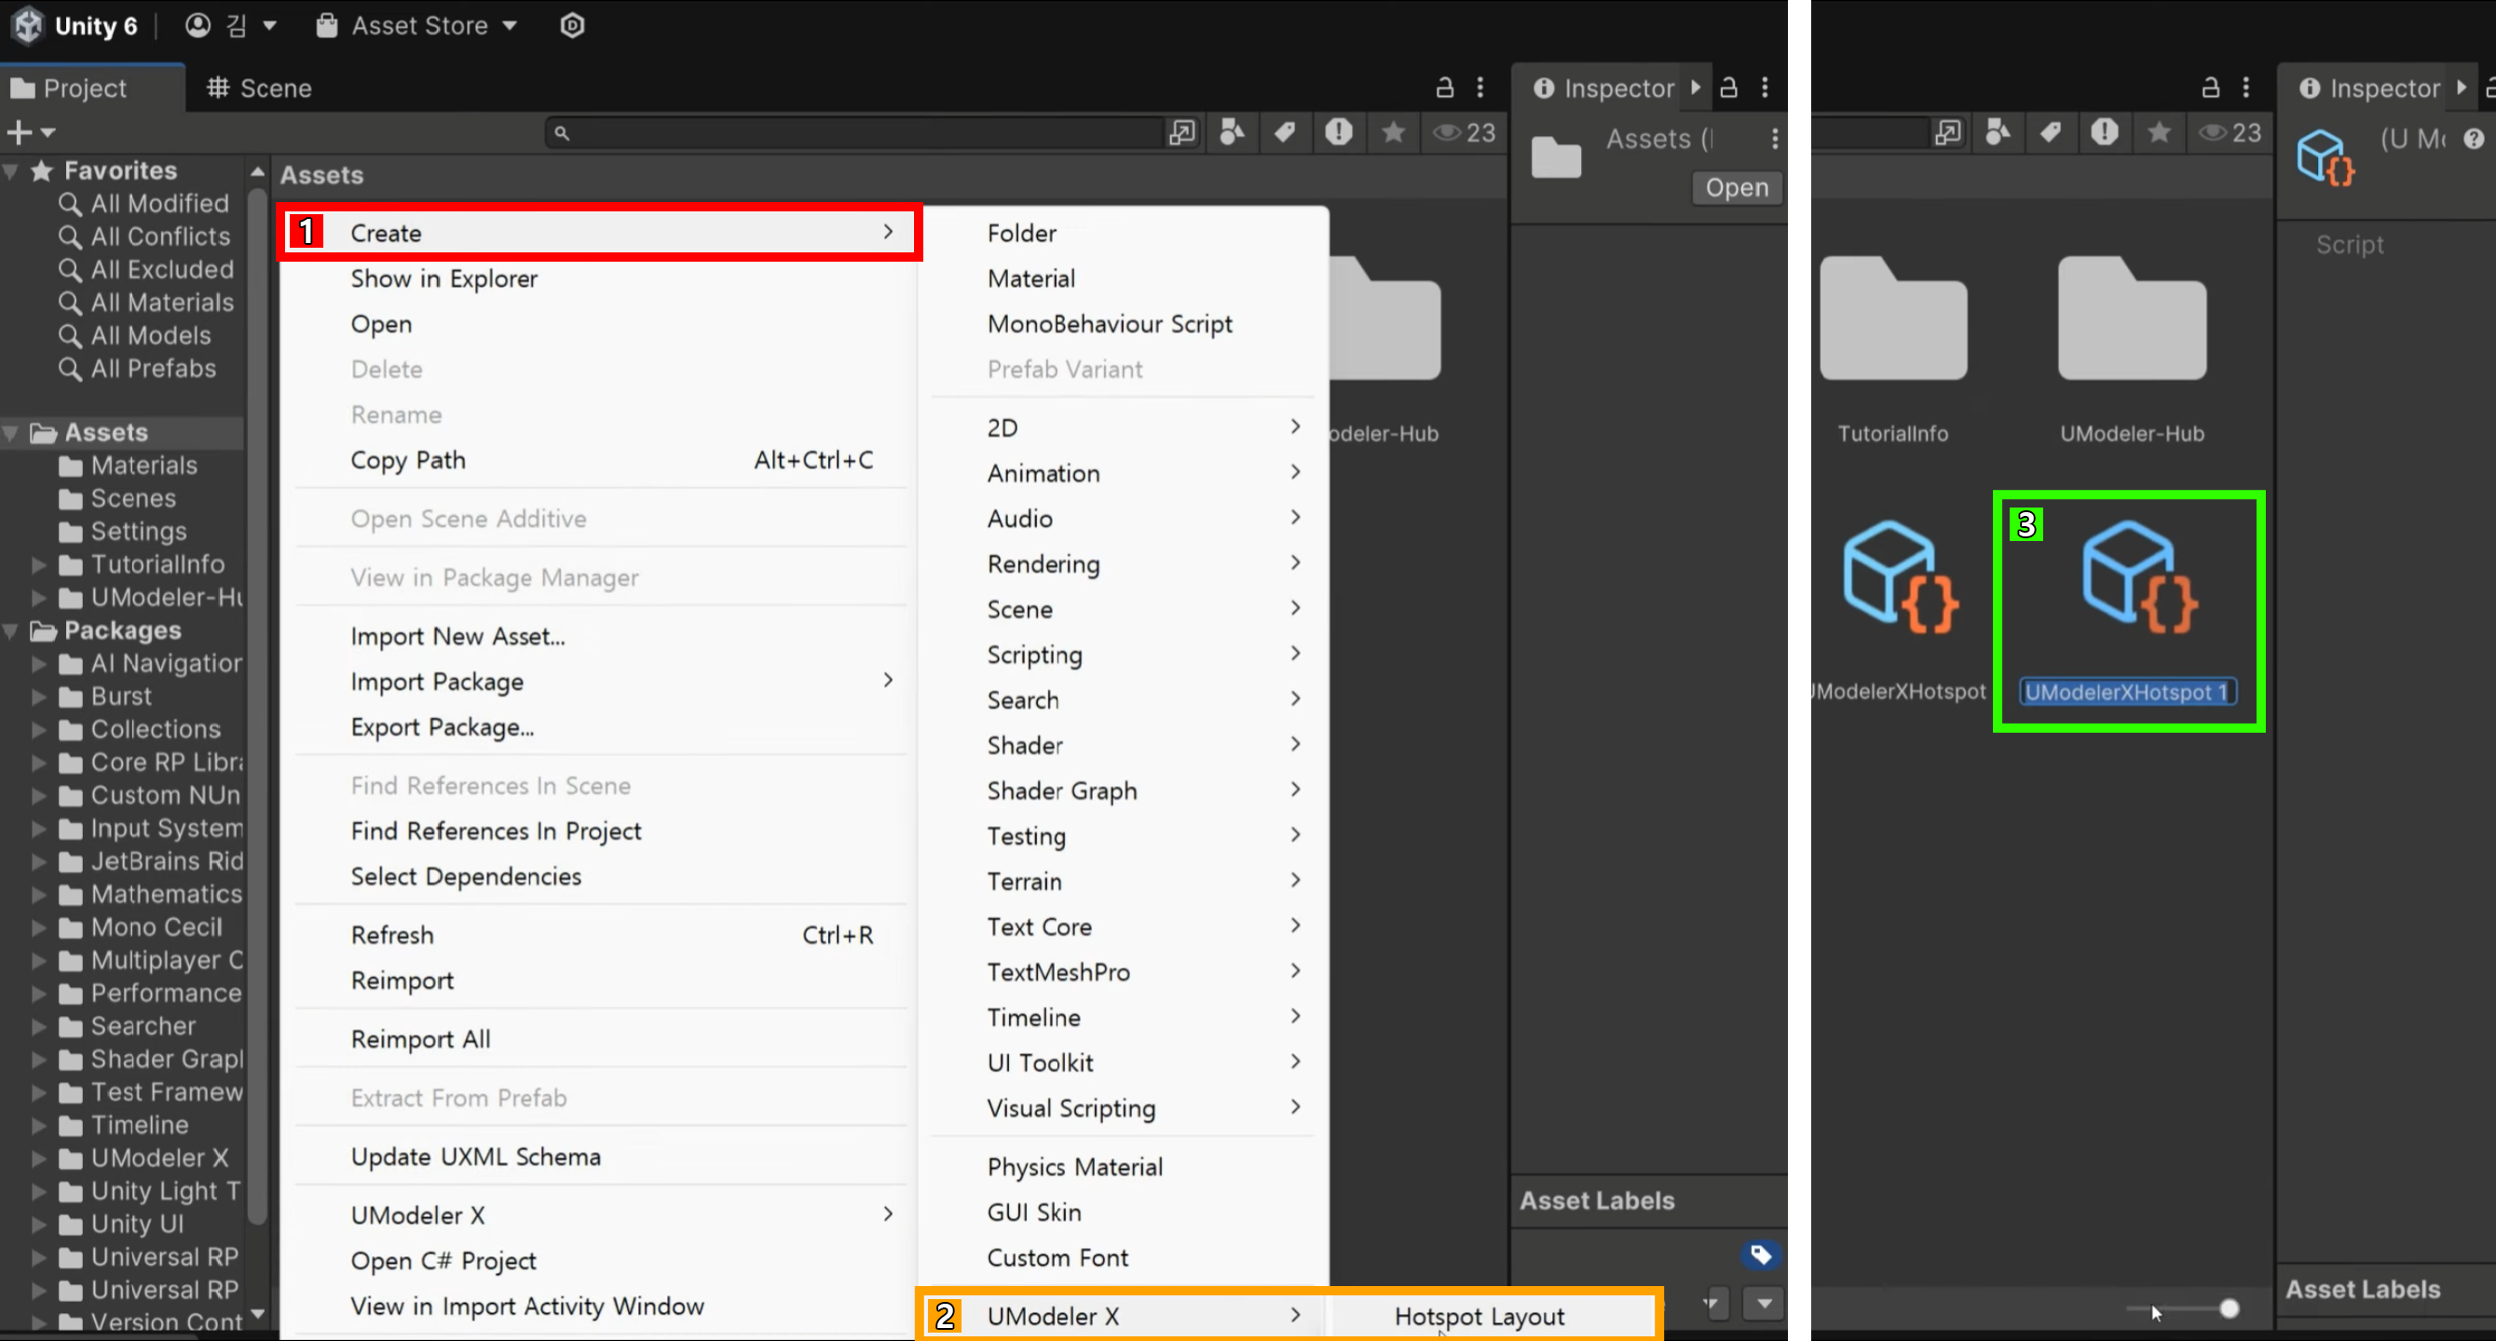Open the left Project panel three-dot menu

pos(1480,88)
